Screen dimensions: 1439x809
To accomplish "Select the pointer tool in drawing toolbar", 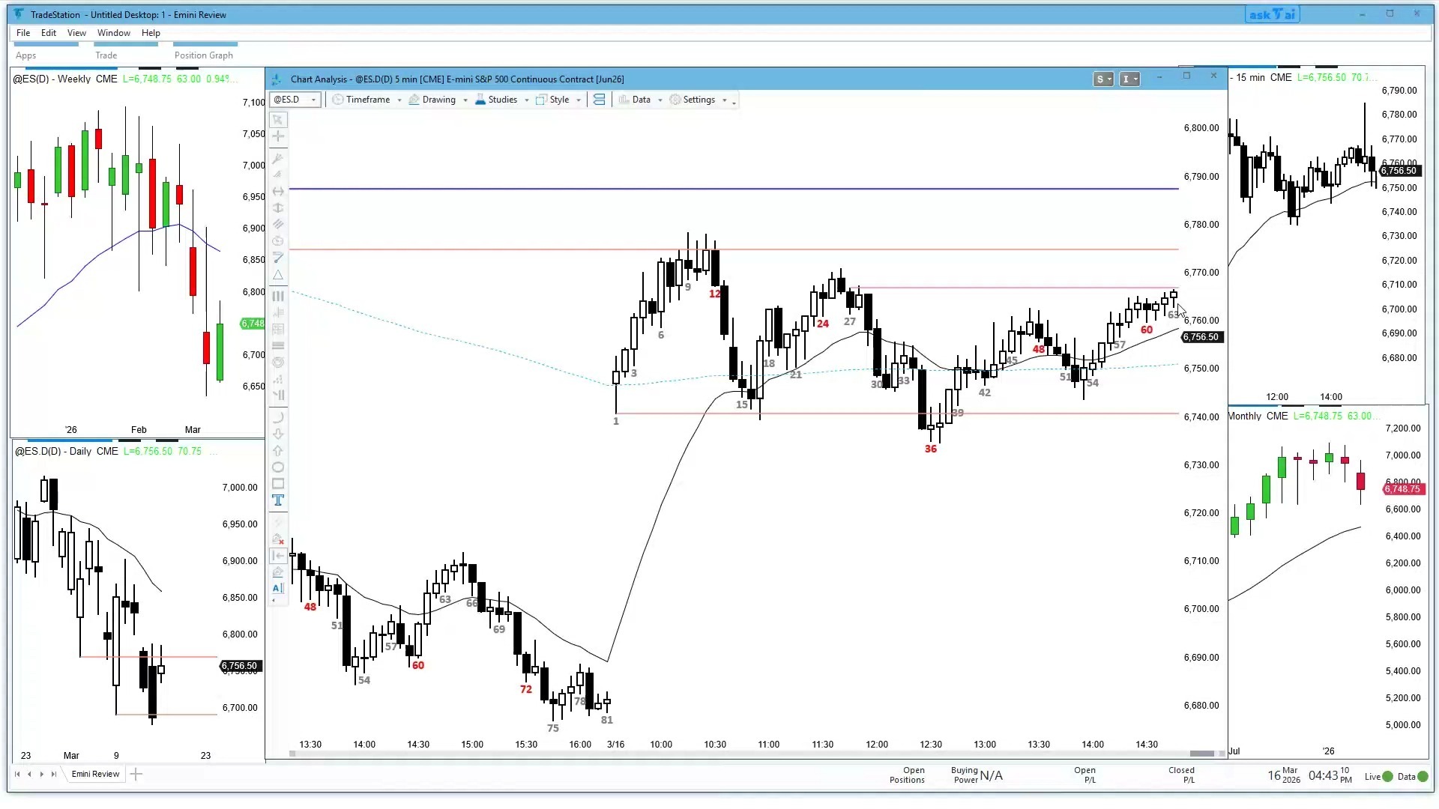I will pyautogui.click(x=278, y=120).
